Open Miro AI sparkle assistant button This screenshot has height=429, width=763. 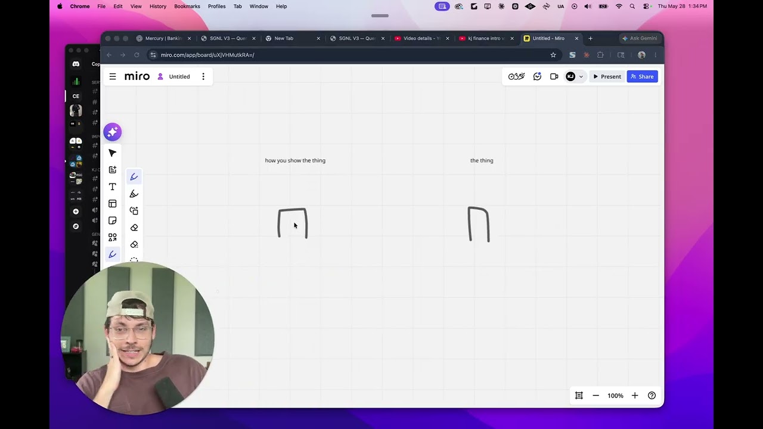[112, 132]
